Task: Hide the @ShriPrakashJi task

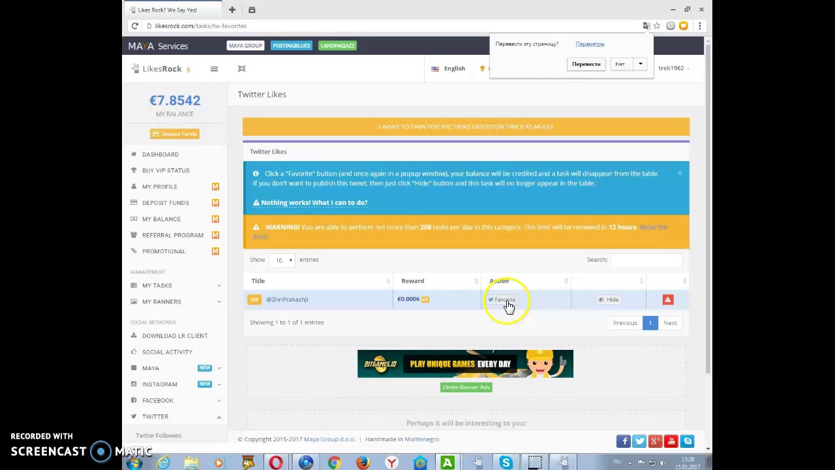Action: (608, 300)
